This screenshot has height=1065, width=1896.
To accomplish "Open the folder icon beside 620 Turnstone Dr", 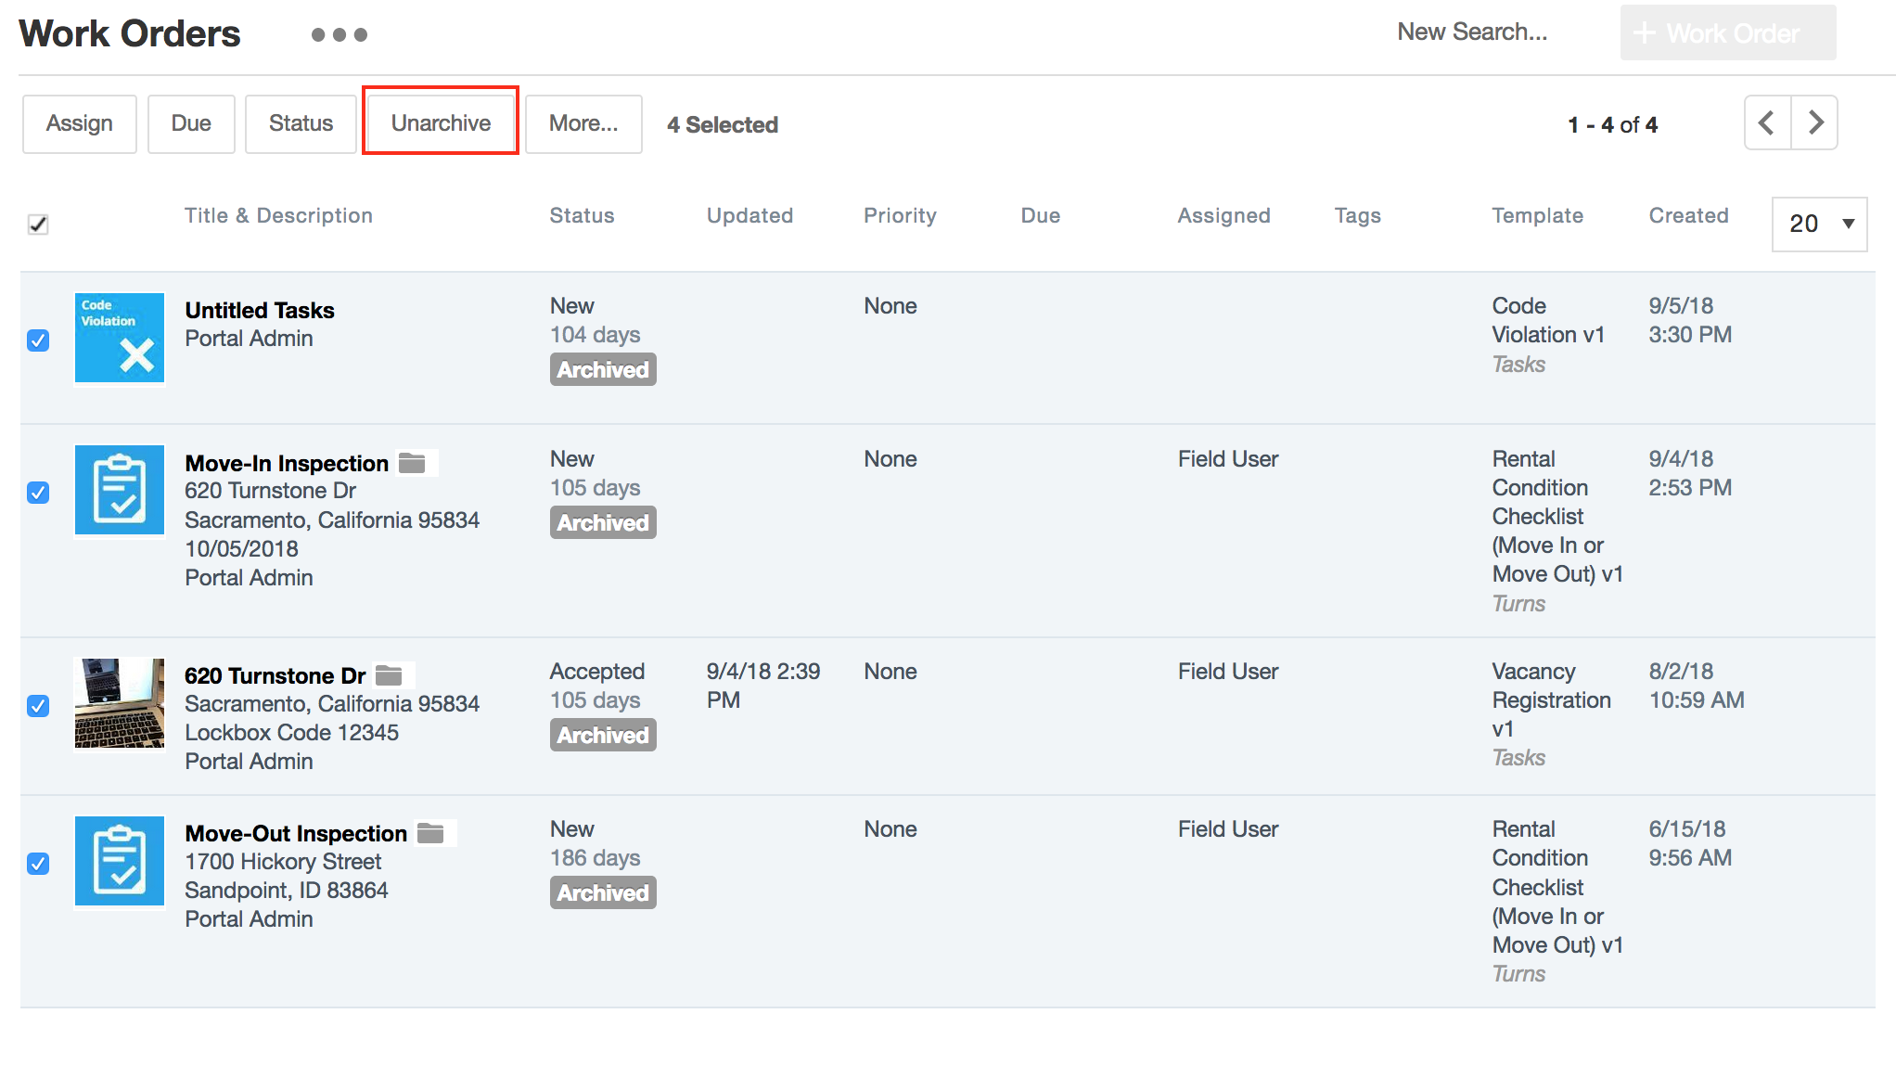I will point(389,675).
